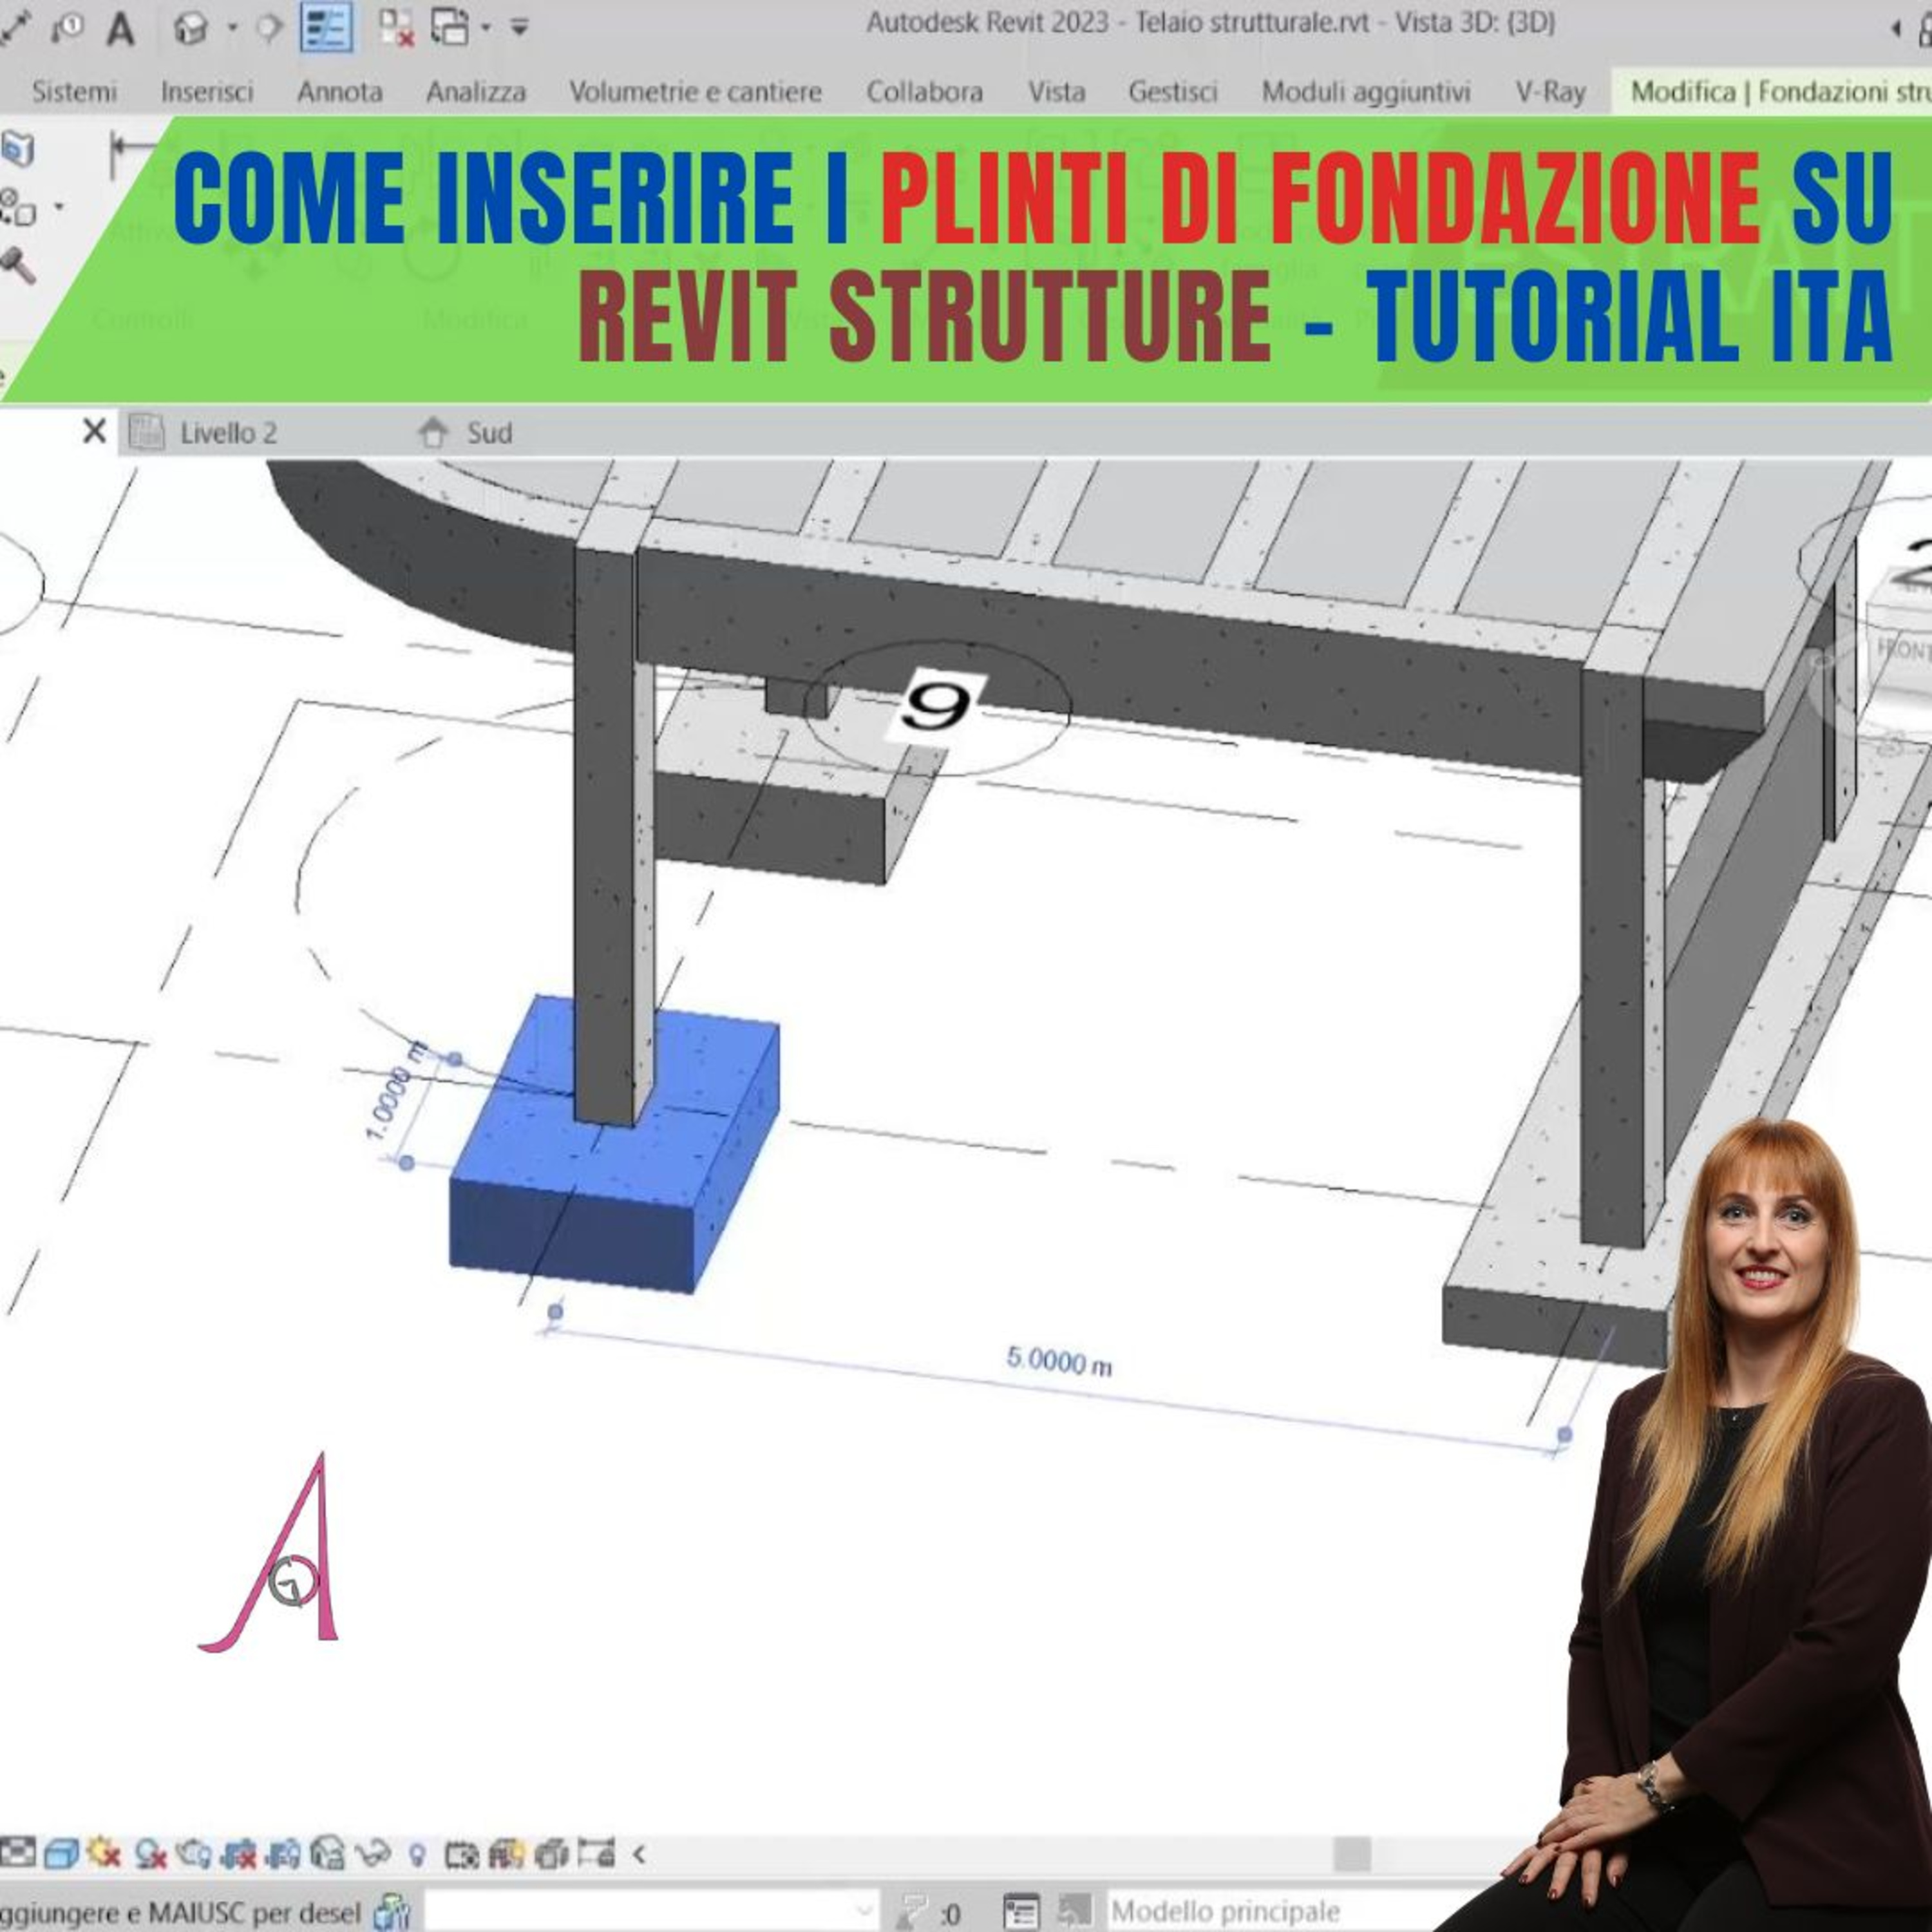Toggle Show Analytical Model icon

(507, 1853)
